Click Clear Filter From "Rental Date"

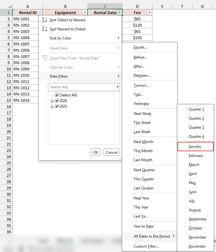pos(80,58)
